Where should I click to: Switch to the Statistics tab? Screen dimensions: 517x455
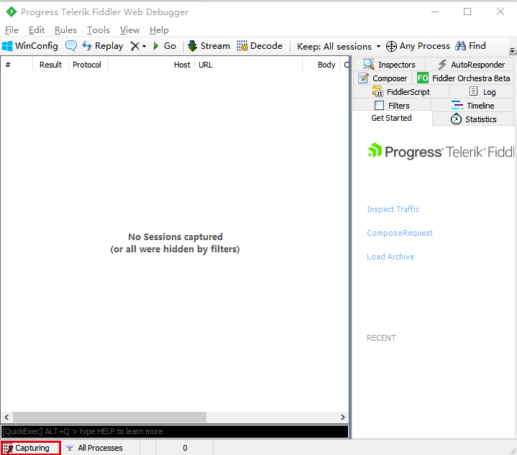[473, 119]
